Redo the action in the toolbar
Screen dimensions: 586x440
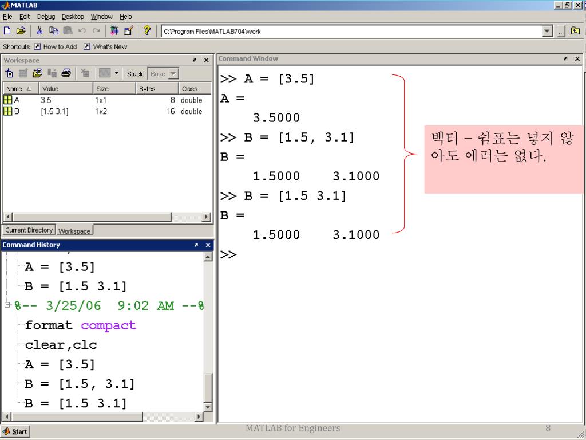coord(96,31)
